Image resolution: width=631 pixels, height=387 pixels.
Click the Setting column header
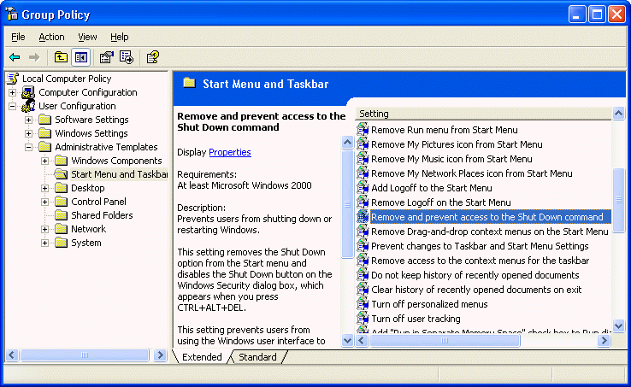pyautogui.click(x=484, y=114)
